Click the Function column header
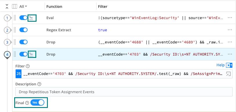The image size is (236, 112). pos(54,7)
